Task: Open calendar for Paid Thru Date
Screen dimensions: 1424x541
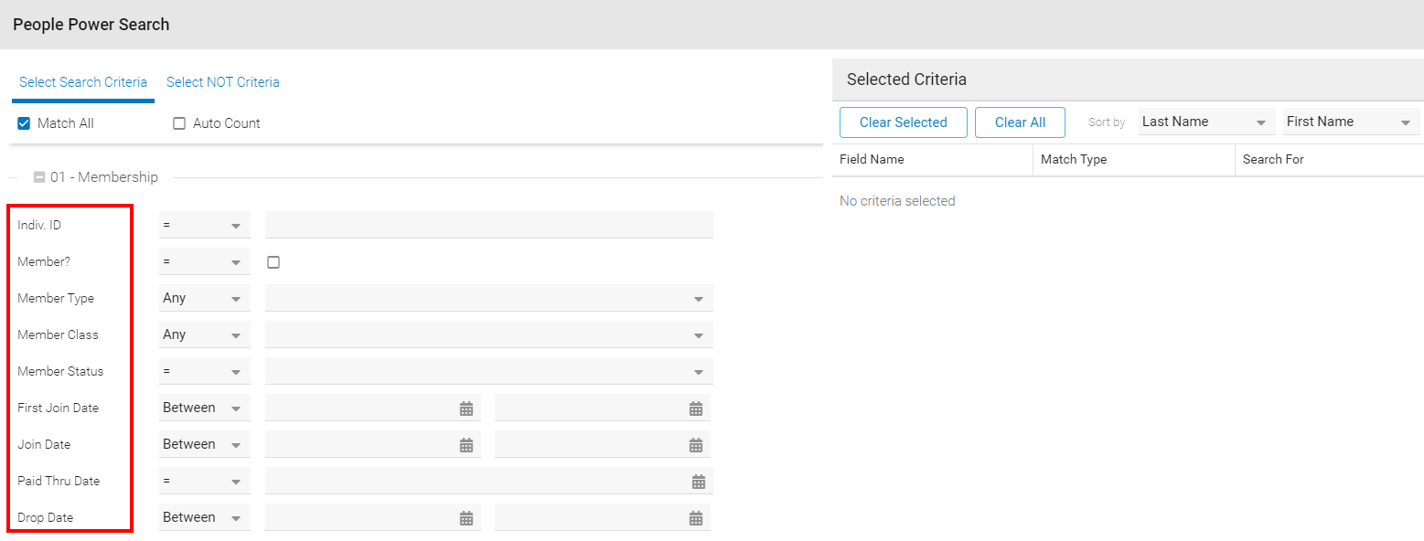Action: pyautogui.click(x=699, y=482)
